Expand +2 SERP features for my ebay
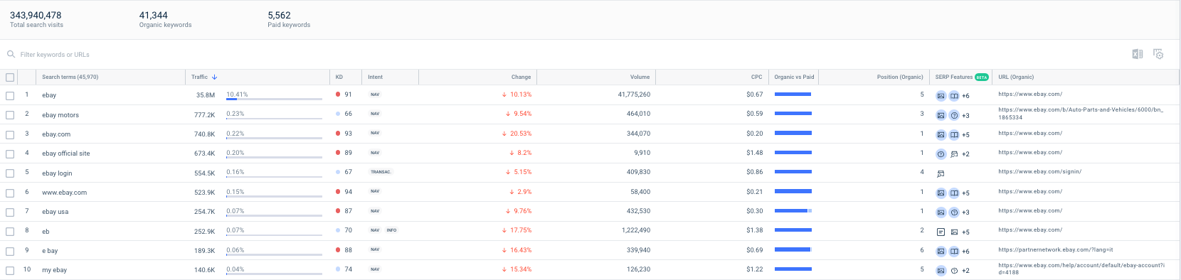The image size is (1181, 280). 965,271
